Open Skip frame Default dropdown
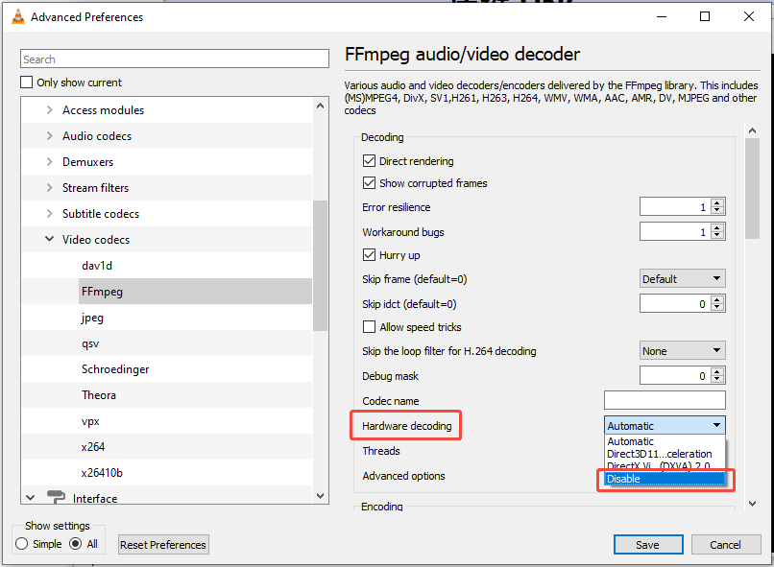Image resolution: width=774 pixels, height=567 pixels. [x=683, y=278]
